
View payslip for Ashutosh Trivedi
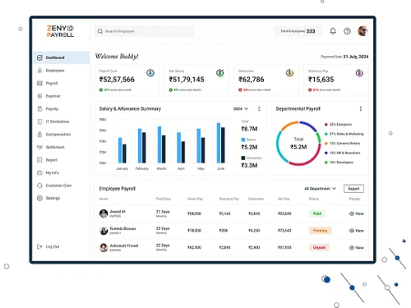pos(357,247)
